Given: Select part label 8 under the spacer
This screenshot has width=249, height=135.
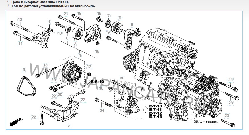Looking at the screenshot, I should click(67, 38).
